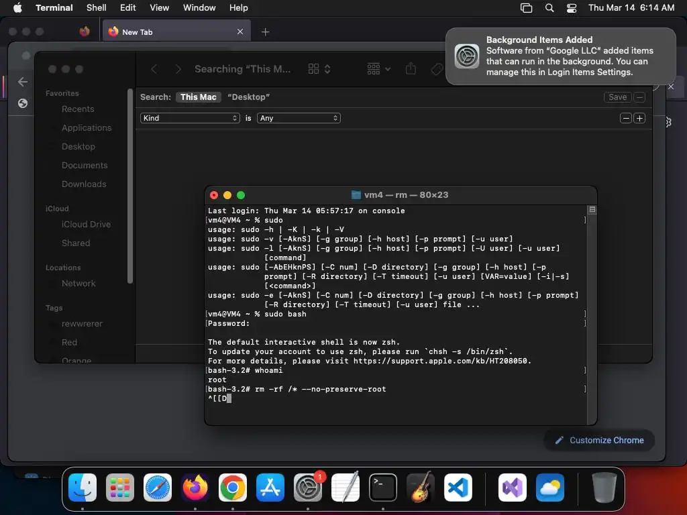Screen dimensions: 687x515
Task: Launch the App Store from Dock
Action: (270, 488)
